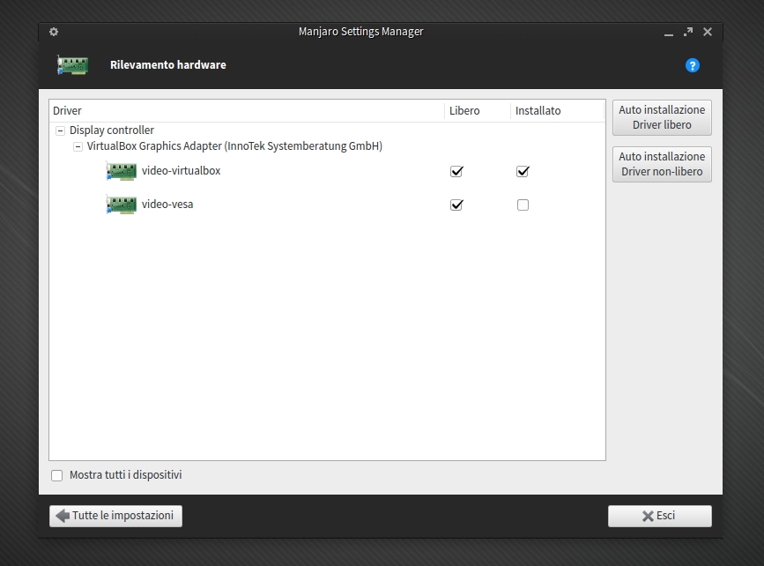Image resolution: width=764 pixels, height=566 pixels.
Task: Open the gear window menu icon
Action: pos(54,32)
